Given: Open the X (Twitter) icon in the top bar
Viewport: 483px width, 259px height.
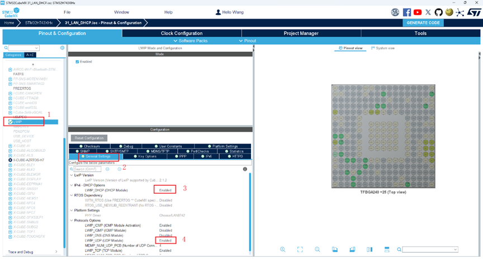Looking at the screenshot, I should click(x=428, y=12).
